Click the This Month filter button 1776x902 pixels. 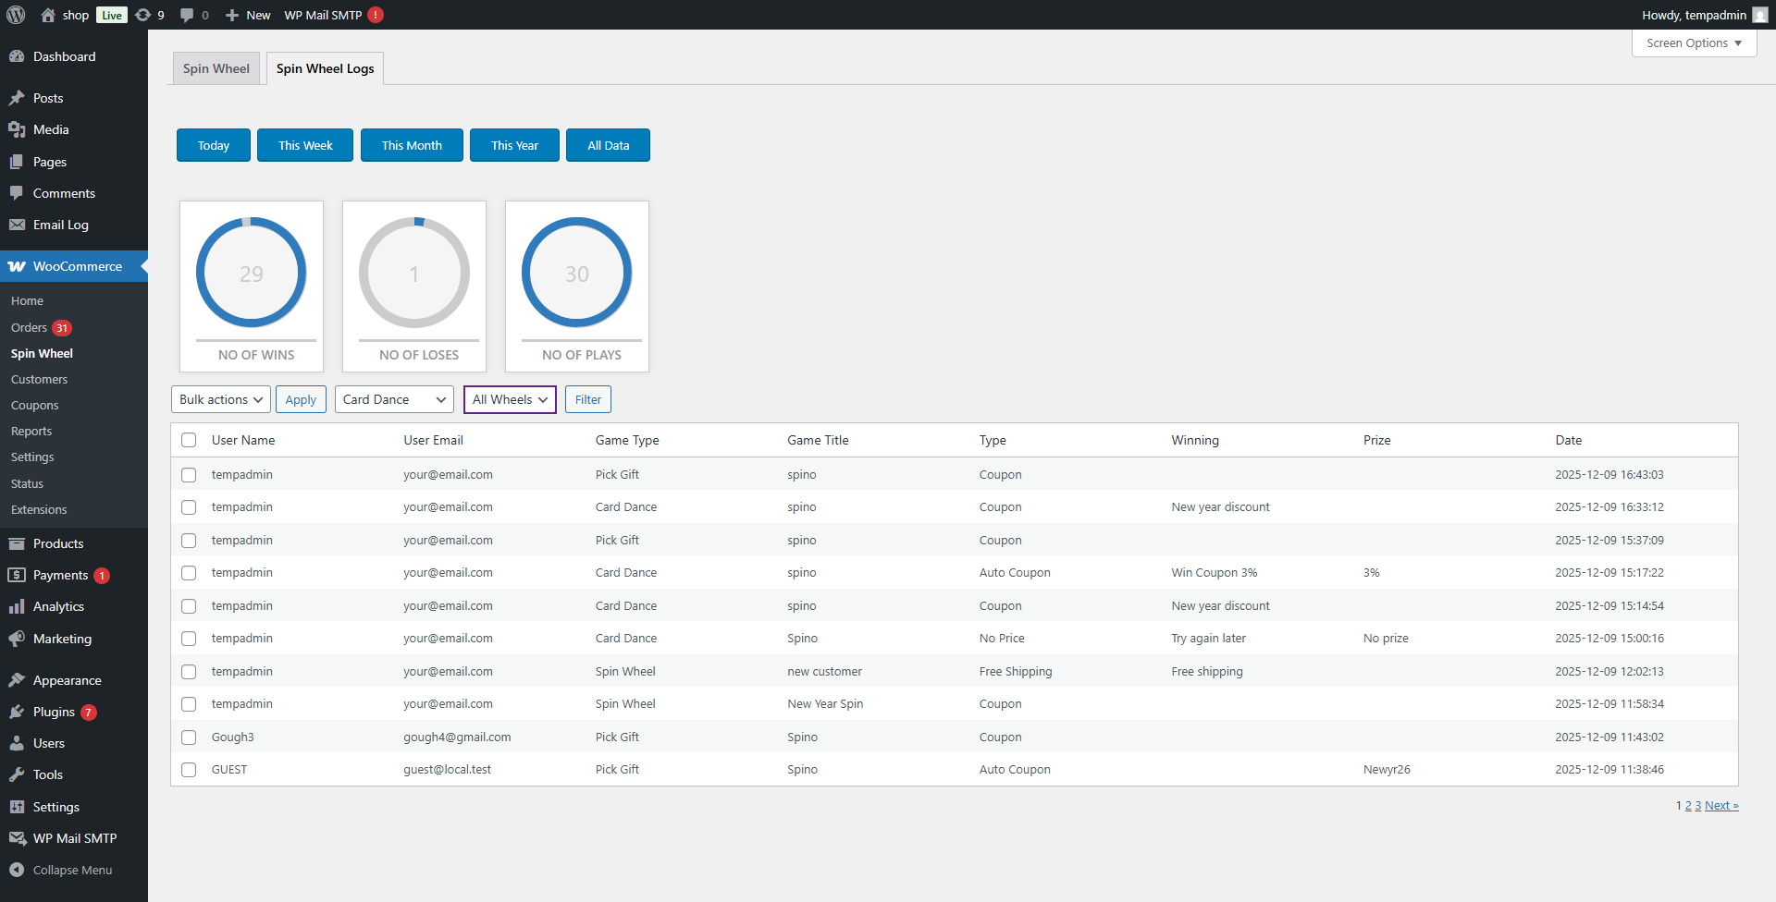(x=412, y=145)
